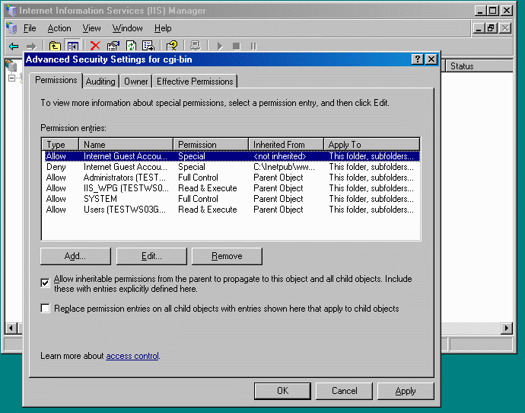Click the Export List toolbar icon
525x413 pixels.
148,46
